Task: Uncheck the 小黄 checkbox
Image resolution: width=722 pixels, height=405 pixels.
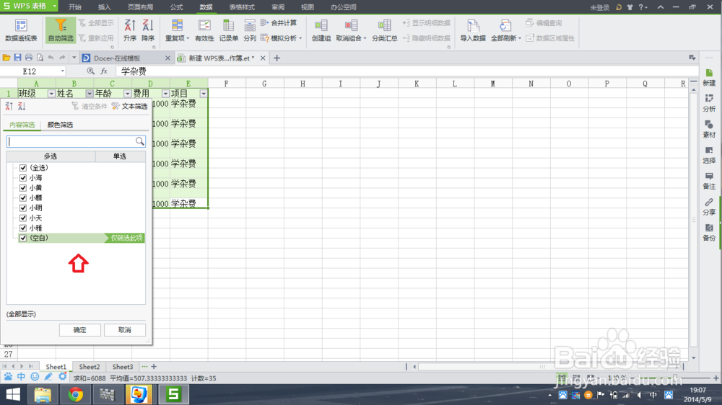Action: click(x=23, y=188)
